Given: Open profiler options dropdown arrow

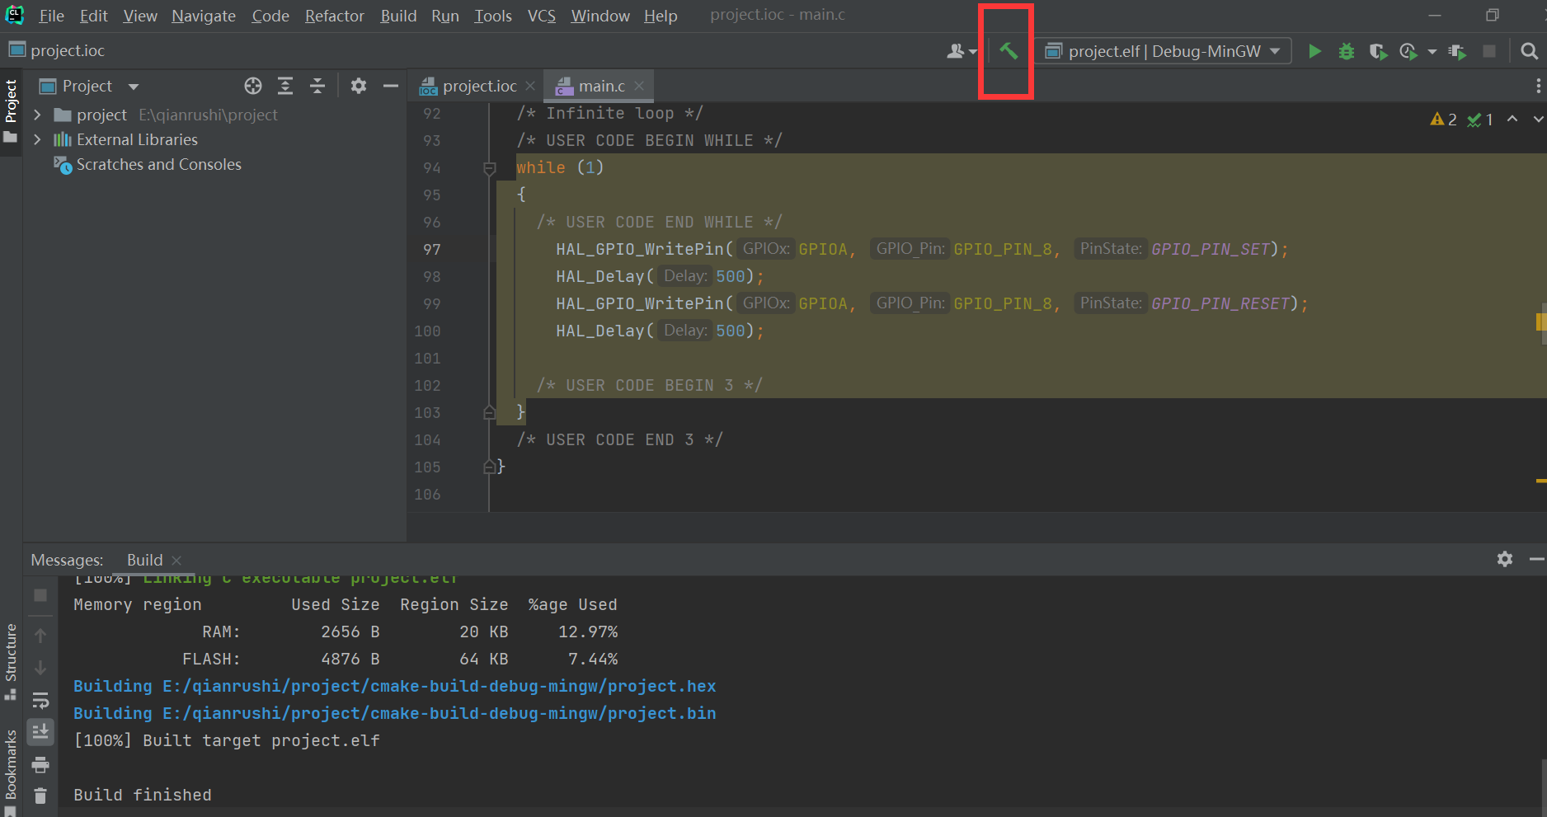Looking at the screenshot, I should coord(1432,51).
